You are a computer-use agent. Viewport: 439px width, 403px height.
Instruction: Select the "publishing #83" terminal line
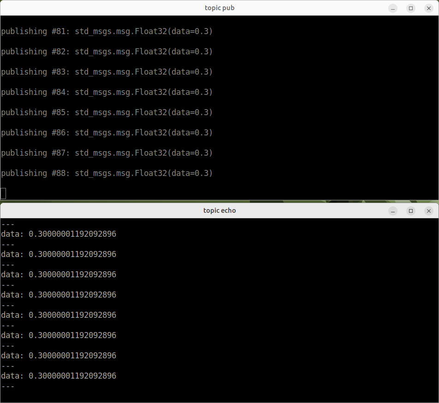pyautogui.click(x=107, y=72)
